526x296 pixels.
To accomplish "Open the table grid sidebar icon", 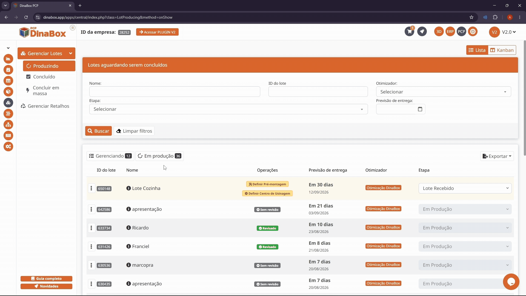I will point(8,81).
